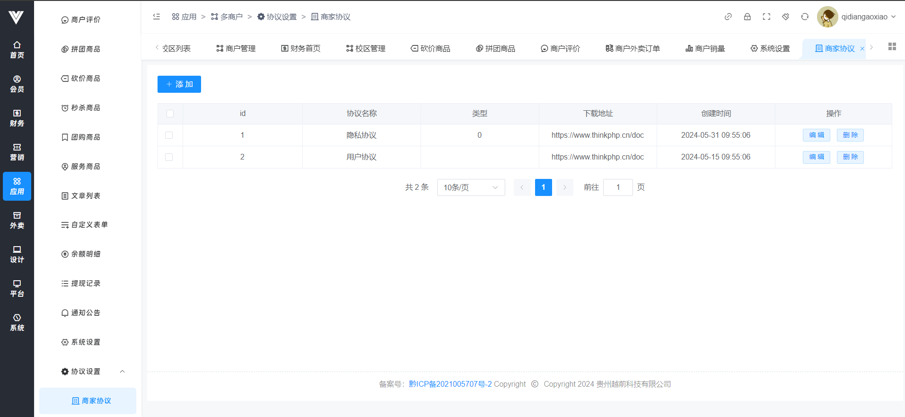Click the 前往 page number input field
The width and height of the screenshot is (905, 417).
click(x=618, y=187)
